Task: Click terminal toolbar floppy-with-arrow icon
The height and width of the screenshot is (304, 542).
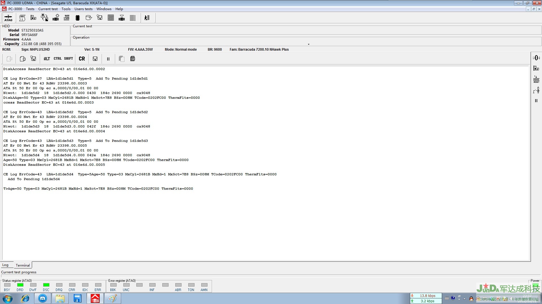Action: point(33,59)
